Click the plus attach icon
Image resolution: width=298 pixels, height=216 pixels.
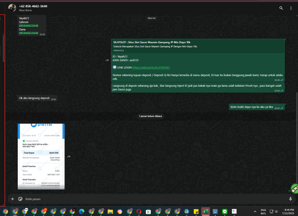click(13, 199)
